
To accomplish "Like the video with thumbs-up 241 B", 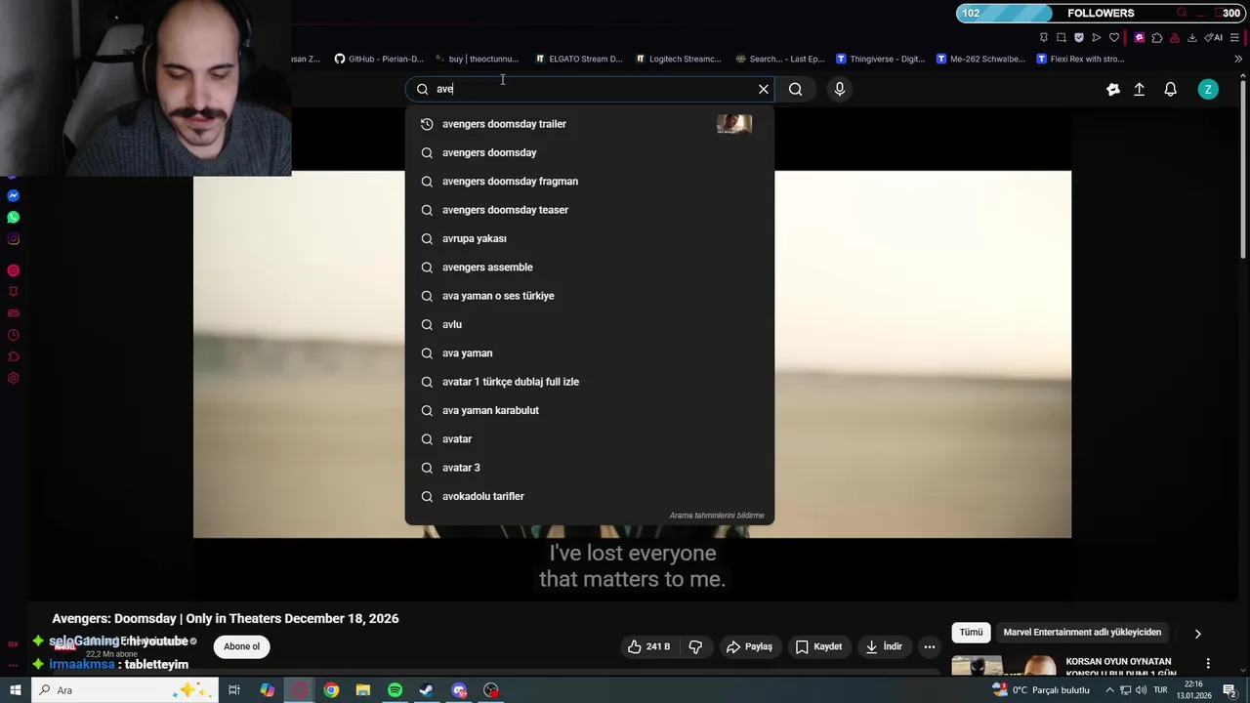I will 648,646.
